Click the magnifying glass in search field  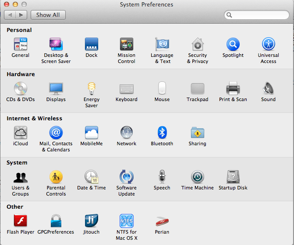click(229, 15)
